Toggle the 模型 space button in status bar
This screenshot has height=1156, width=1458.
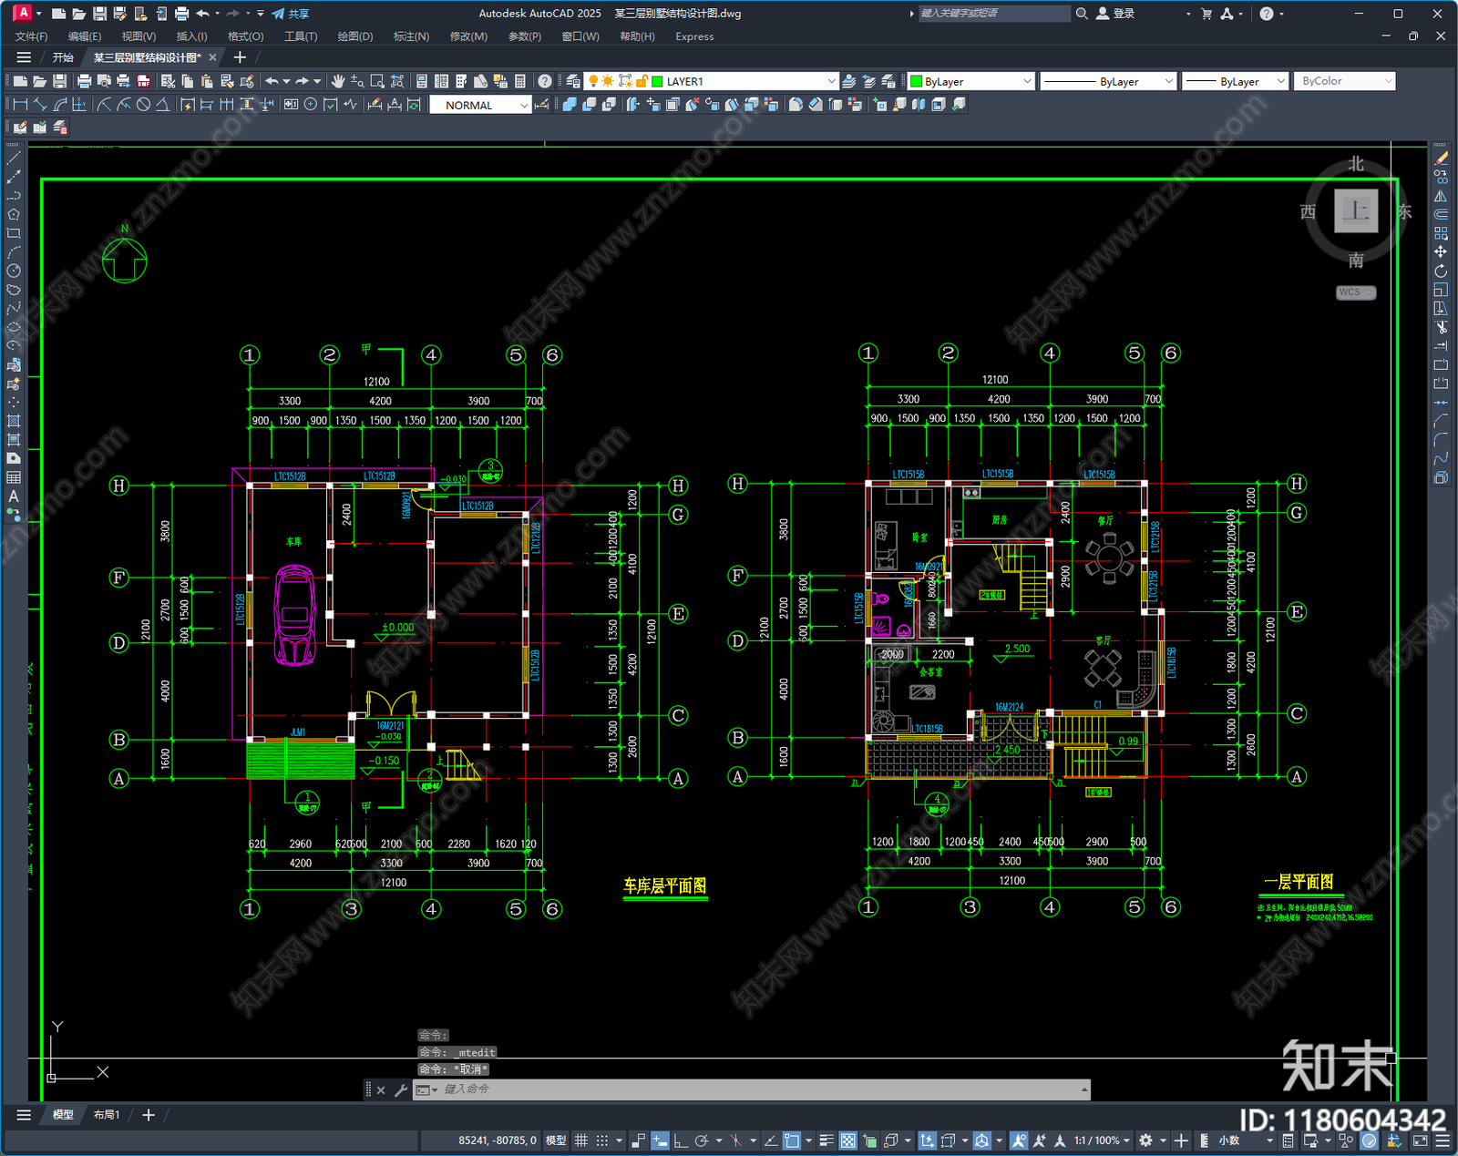pyautogui.click(x=556, y=1141)
